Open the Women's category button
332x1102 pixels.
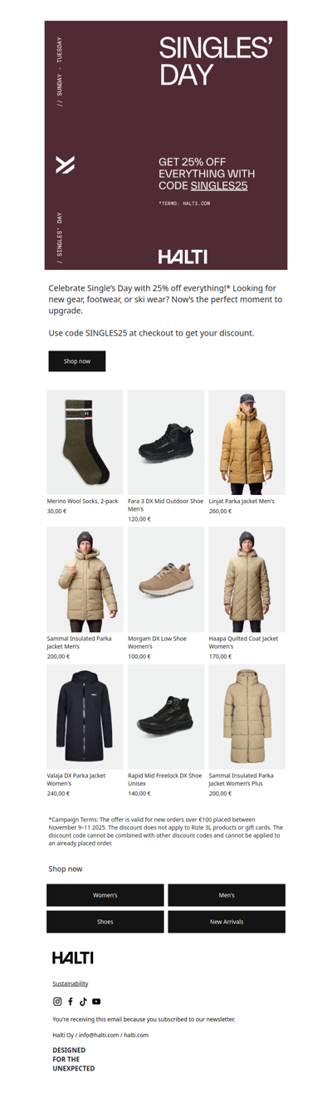pos(105,895)
